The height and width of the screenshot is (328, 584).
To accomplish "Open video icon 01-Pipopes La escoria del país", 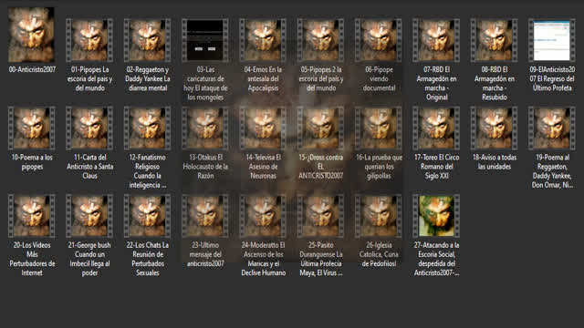I will click(x=89, y=40).
